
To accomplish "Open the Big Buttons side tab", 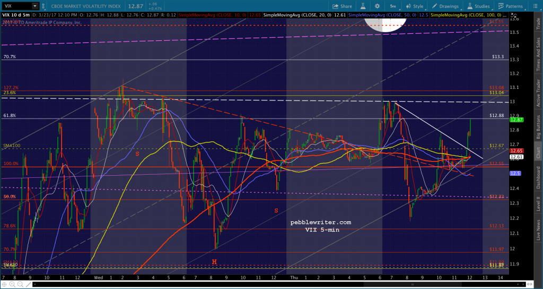I will tap(538, 127).
